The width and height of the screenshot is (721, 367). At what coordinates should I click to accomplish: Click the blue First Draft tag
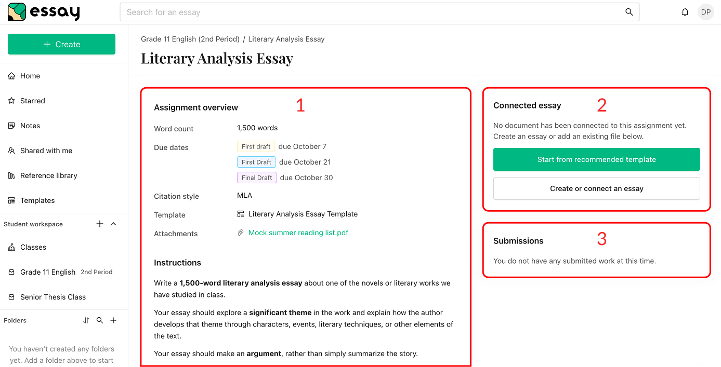(256, 162)
